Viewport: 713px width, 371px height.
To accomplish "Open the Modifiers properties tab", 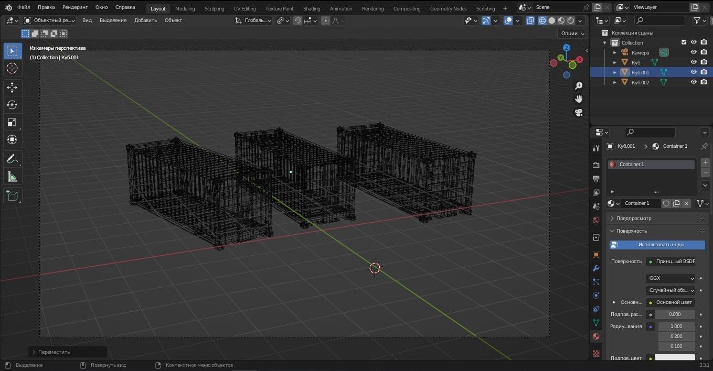I will 596,268.
